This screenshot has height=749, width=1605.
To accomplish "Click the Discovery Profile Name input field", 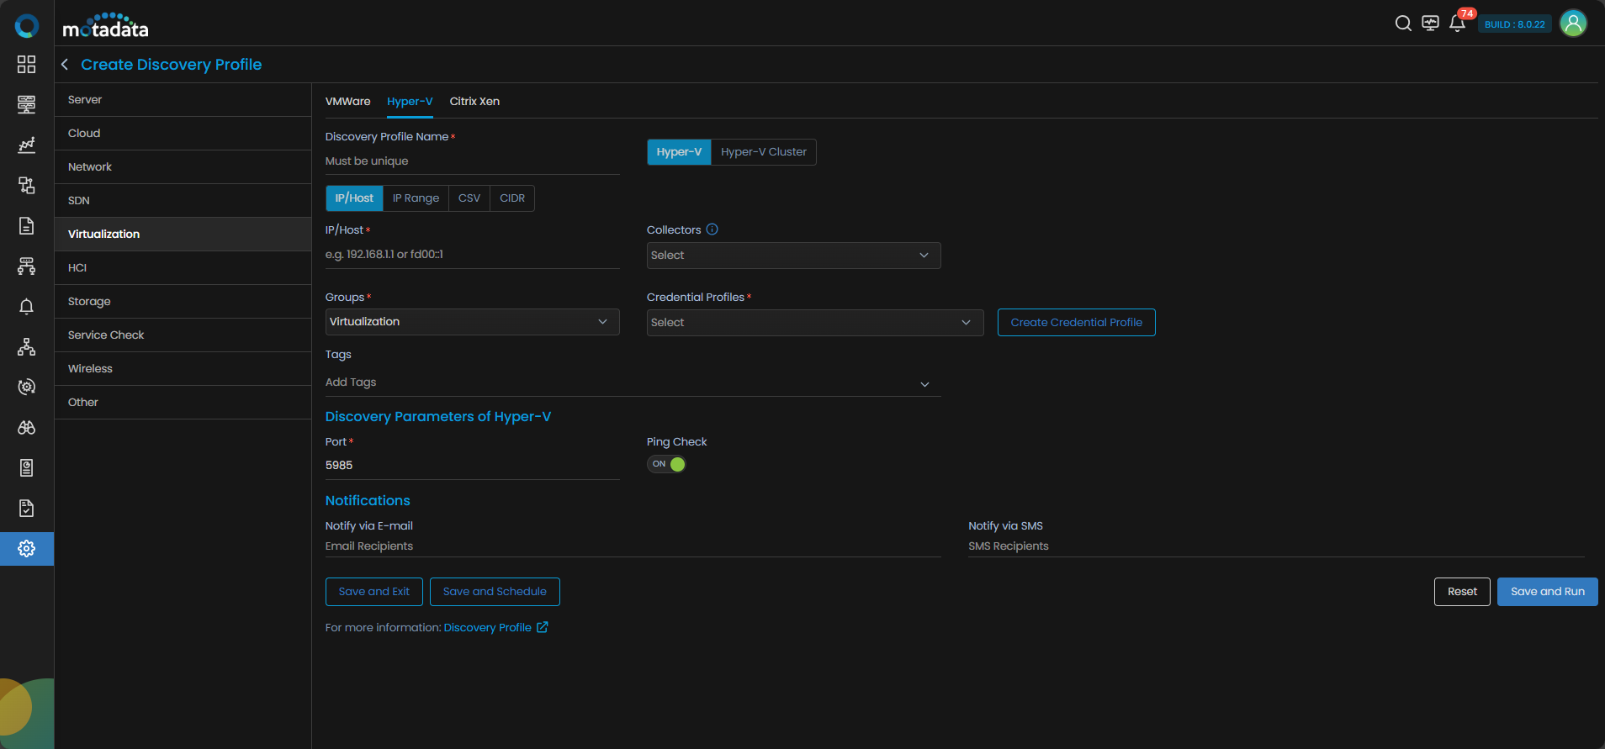I will [472, 161].
